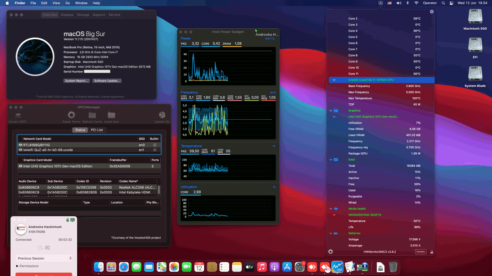Viewport: 492px width, 276px height.
Task: Toggle the eye icon for RTL8168G/8111G
Action: point(20,145)
